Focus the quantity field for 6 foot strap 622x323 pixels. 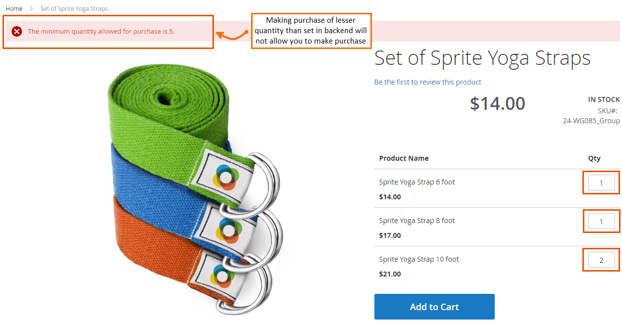[x=601, y=183]
